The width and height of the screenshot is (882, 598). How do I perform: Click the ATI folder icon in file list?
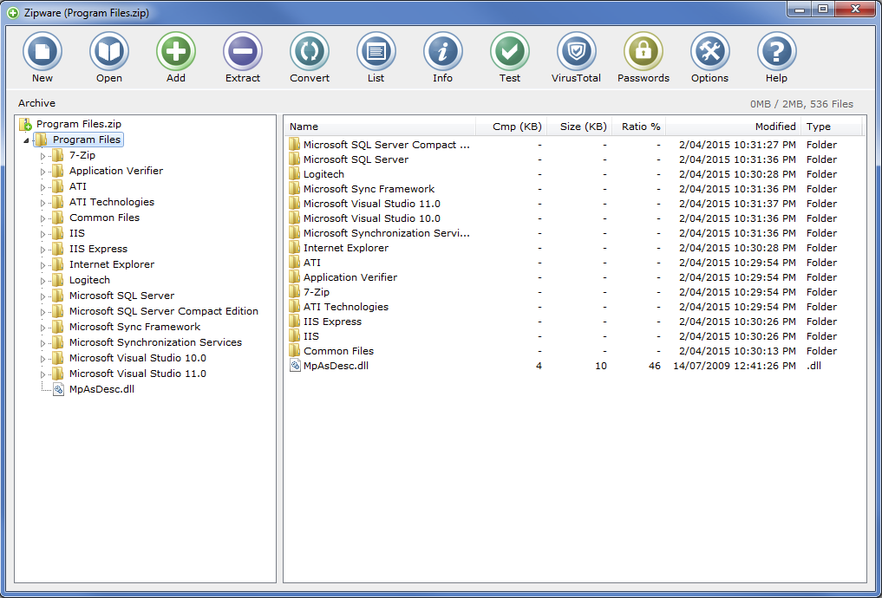(x=295, y=263)
